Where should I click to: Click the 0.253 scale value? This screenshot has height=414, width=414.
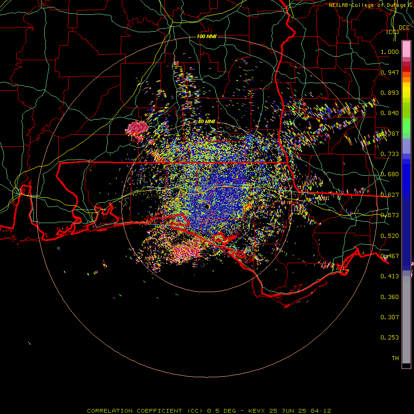(390, 338)
